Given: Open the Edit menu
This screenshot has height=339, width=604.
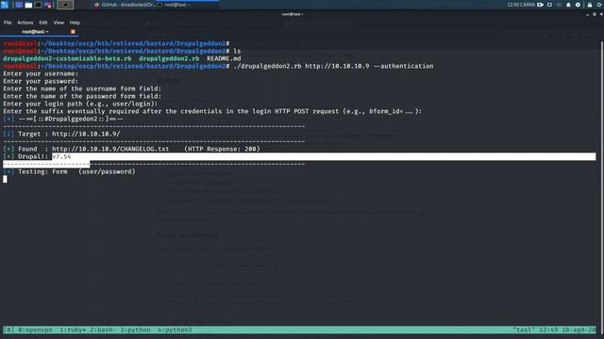Looking at the screenshot, I should pos(43,23).
